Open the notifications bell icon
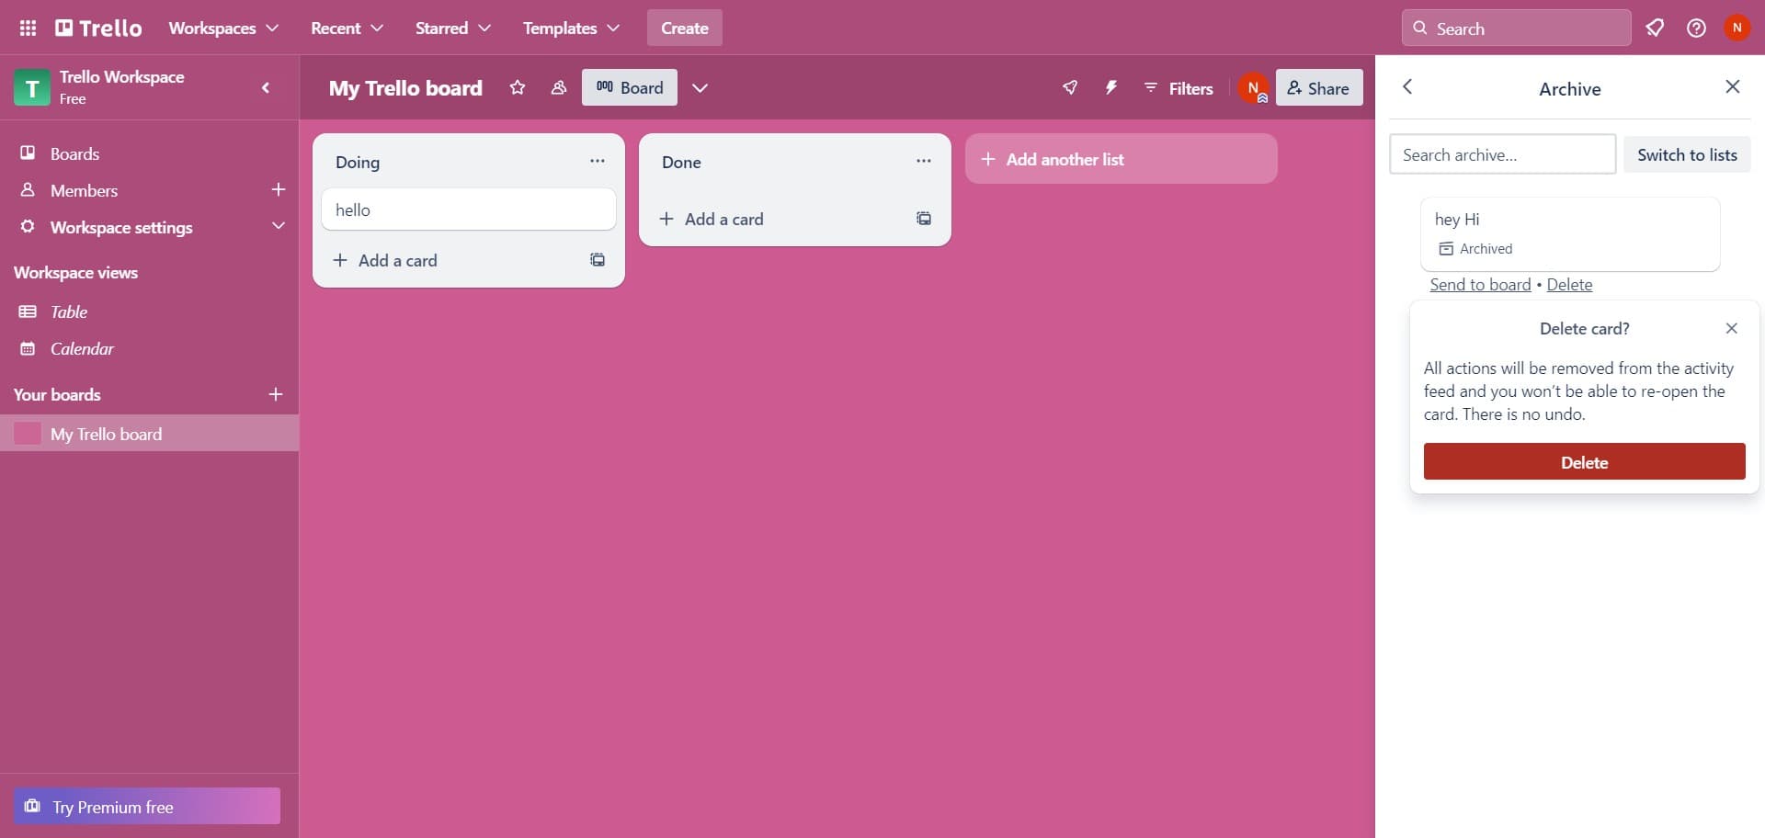 pos(1655,28)
